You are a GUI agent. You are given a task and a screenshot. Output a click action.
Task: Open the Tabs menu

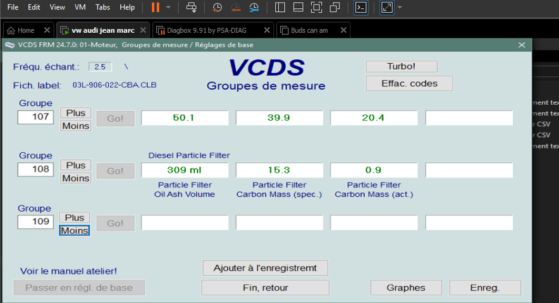pos(102,7)
